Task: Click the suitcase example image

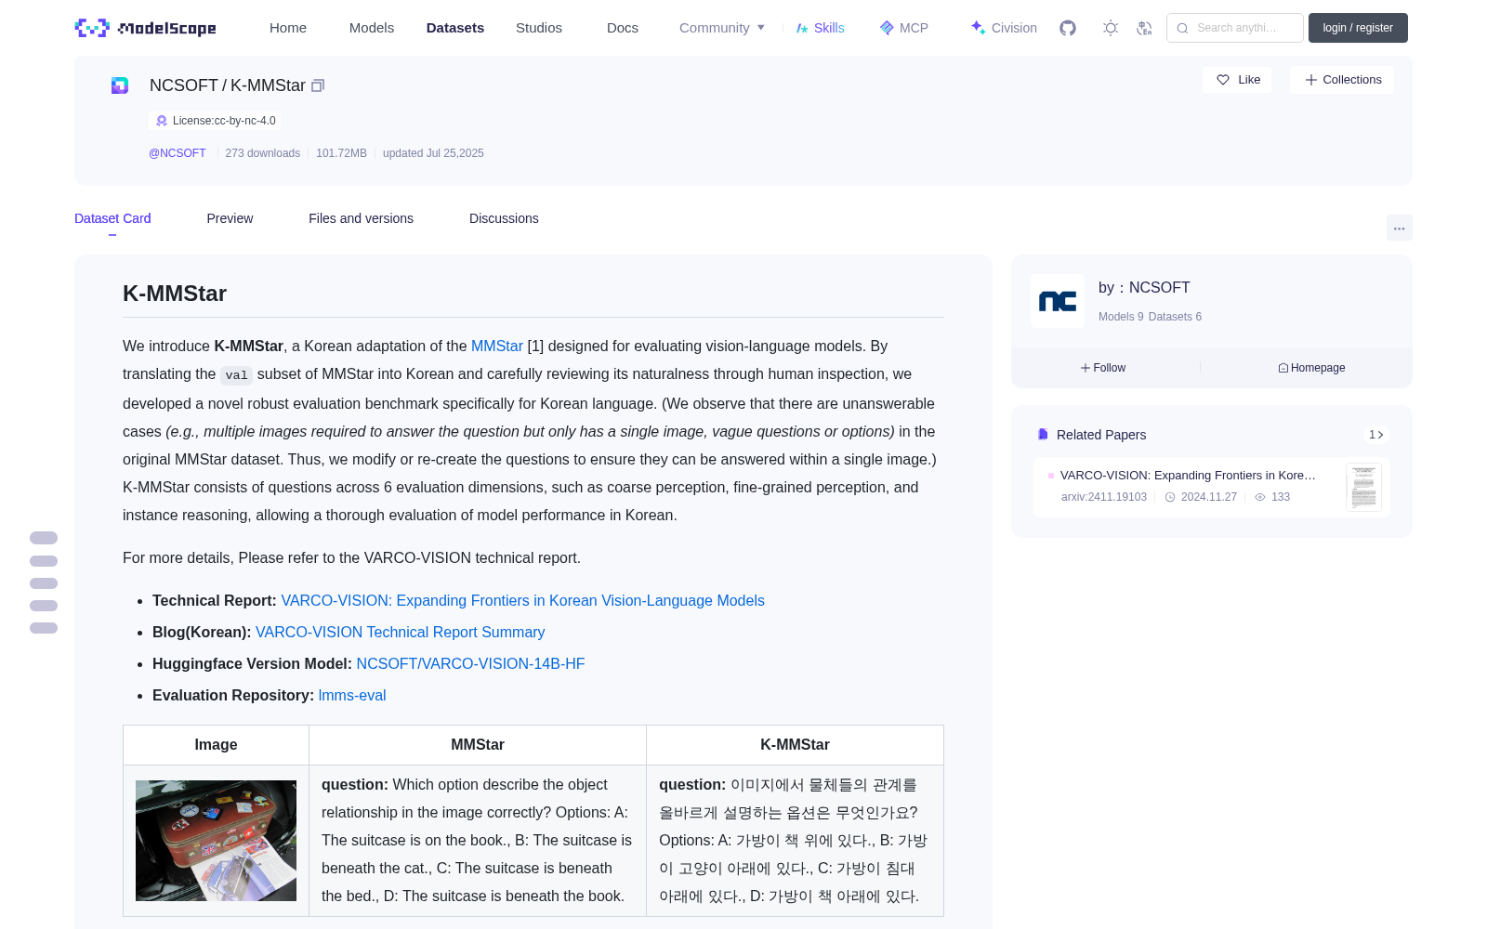Action: coord(216,841)
